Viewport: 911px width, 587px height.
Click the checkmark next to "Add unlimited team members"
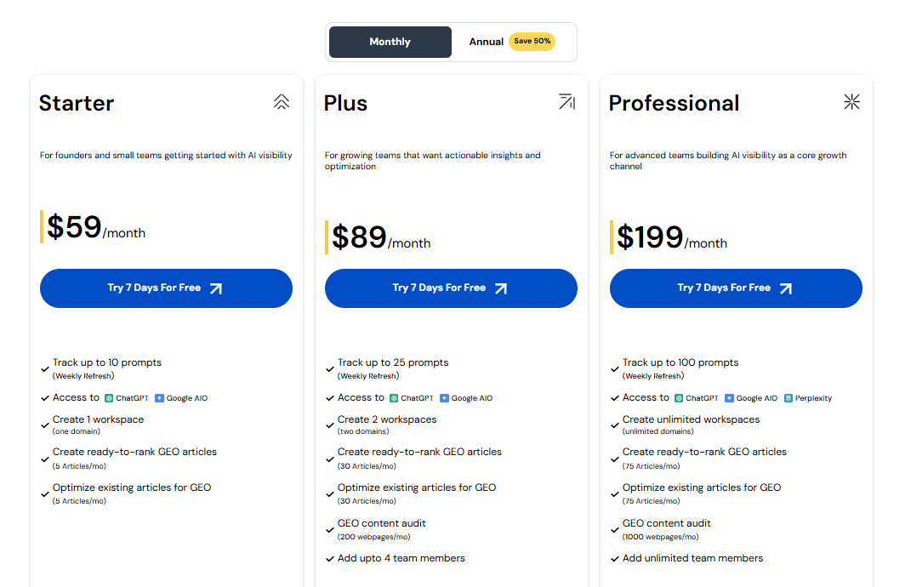pos(614,558)
